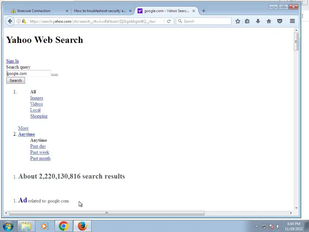Expand the More link
309x232 pixels.
[x=23, y=128]
